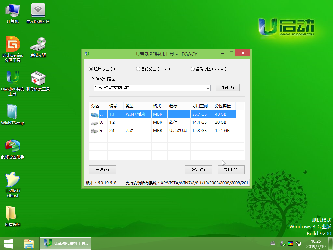This screenshot has width=333, height=250.
Task: Click the F: USB drive icon in the partition list
Action: point(94,131)
